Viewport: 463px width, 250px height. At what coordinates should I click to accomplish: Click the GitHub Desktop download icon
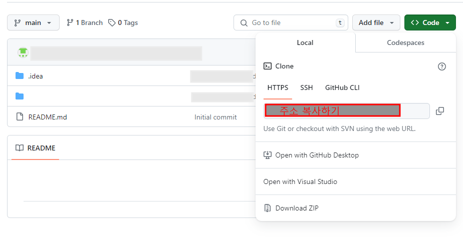(267, 155)
